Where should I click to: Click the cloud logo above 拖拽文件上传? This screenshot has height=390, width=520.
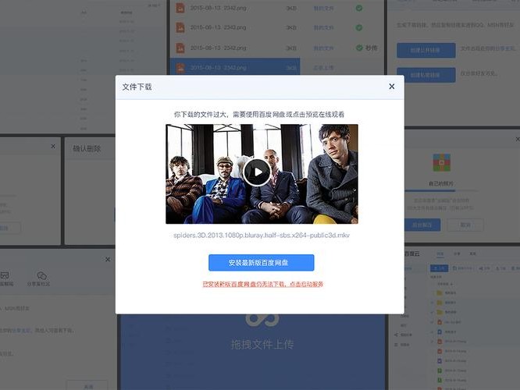pyautogui.click(x=262, y=320)
